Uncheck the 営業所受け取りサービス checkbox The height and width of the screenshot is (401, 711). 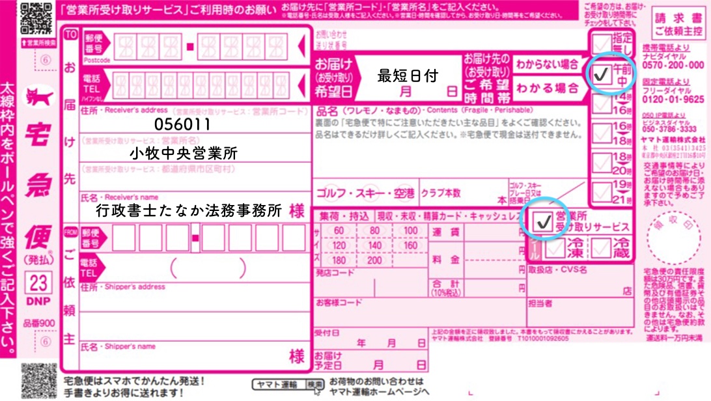coord(542,222)
